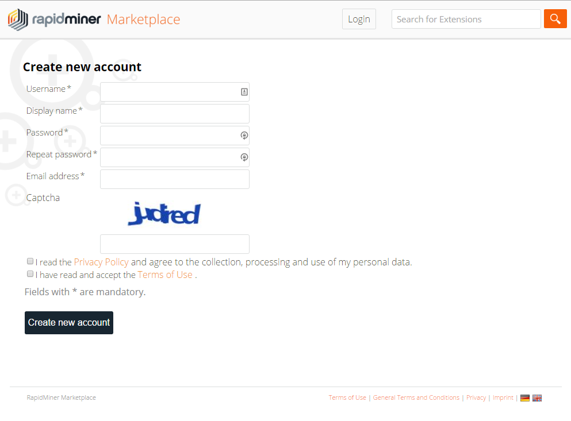
Task: Uncheck the personal data collection consent box
Action: (x=30, y=261)
